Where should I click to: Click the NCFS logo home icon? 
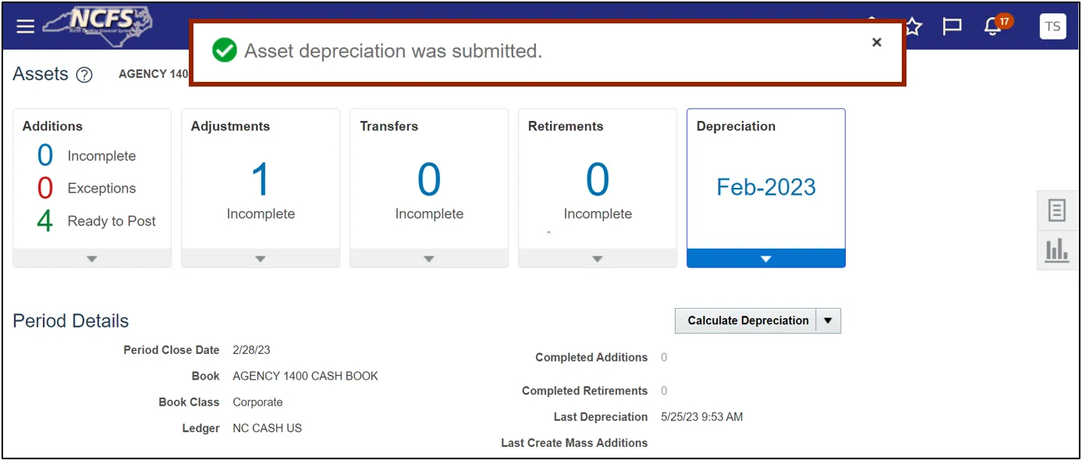point(98,27)
